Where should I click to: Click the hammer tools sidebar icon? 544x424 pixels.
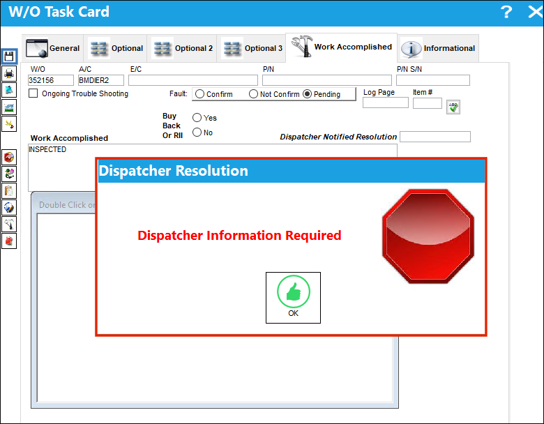(x=9, y=224)
